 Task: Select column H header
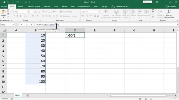click(x=154, y=30)
